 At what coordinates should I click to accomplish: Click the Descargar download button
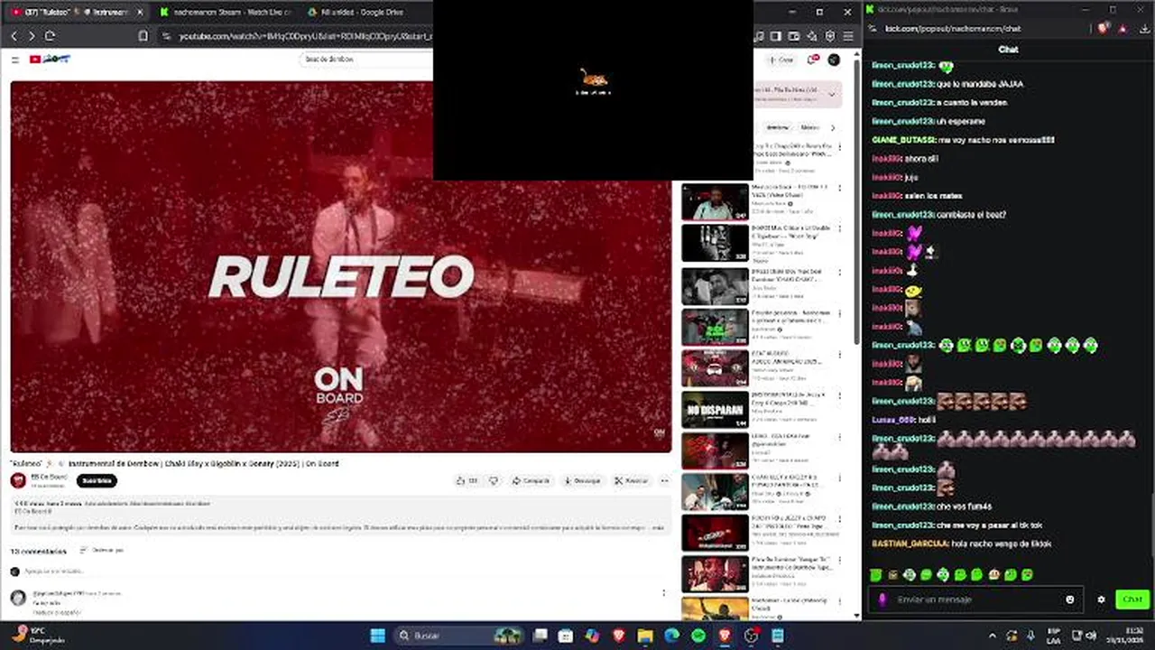click(x=582, y=481)
